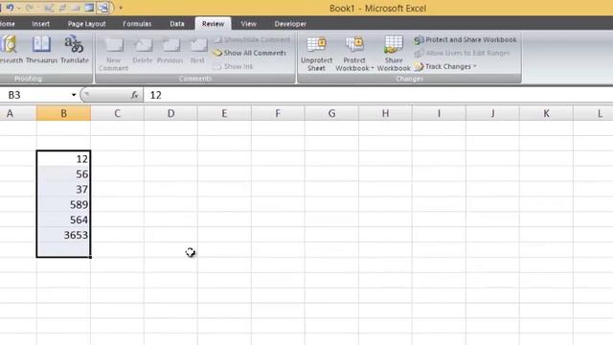This screenshot has width=613, height=345.
Task: Open the Data tab
Action: tap(176, 24)
